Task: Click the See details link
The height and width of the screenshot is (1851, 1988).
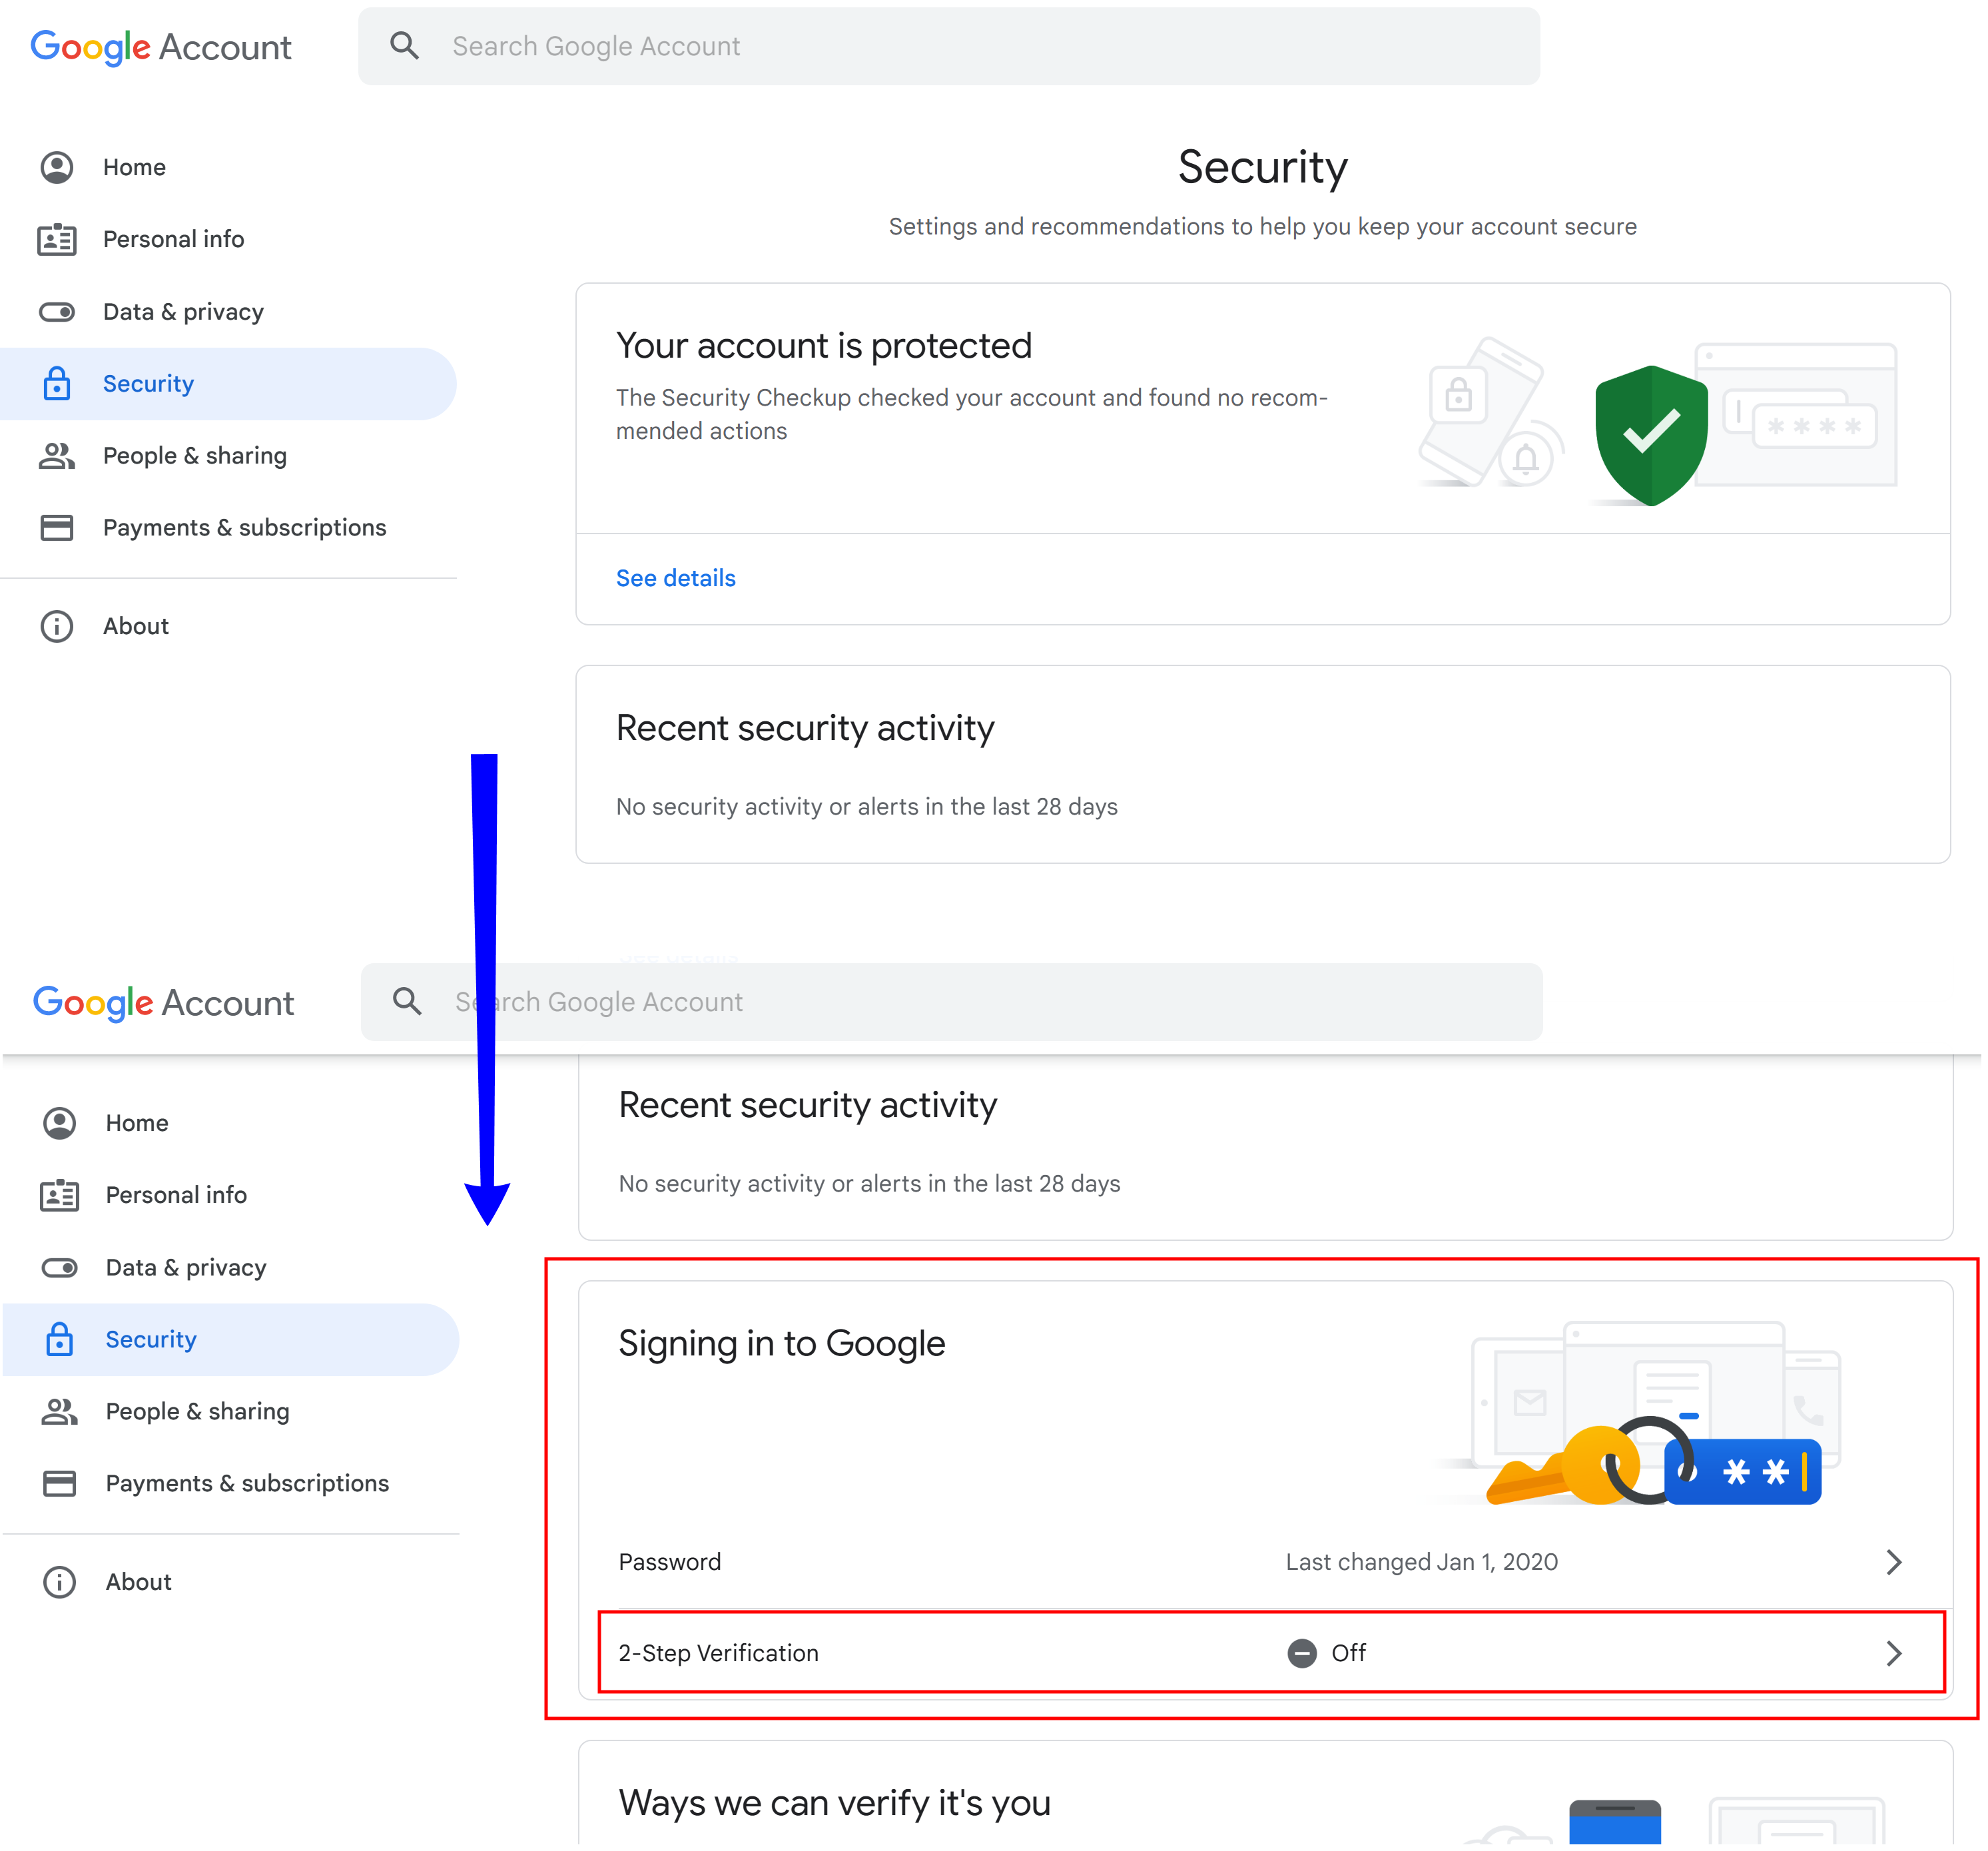Action: 675,578
